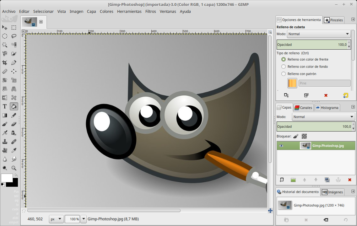
Task: Switch to the Canales tab
Action: [303, 108]
